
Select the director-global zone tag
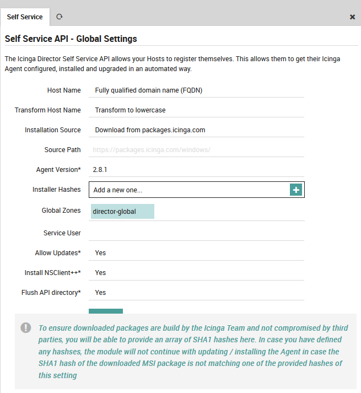pyautogui.click(x=121, y=211)
